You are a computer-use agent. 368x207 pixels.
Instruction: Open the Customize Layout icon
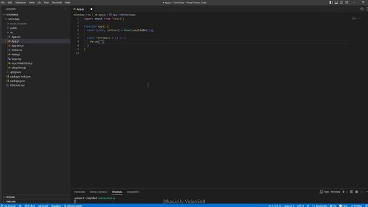point(347,2)
